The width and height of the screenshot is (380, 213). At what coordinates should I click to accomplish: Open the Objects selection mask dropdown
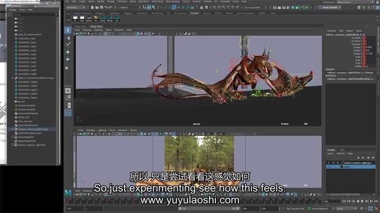coord(129,8)
